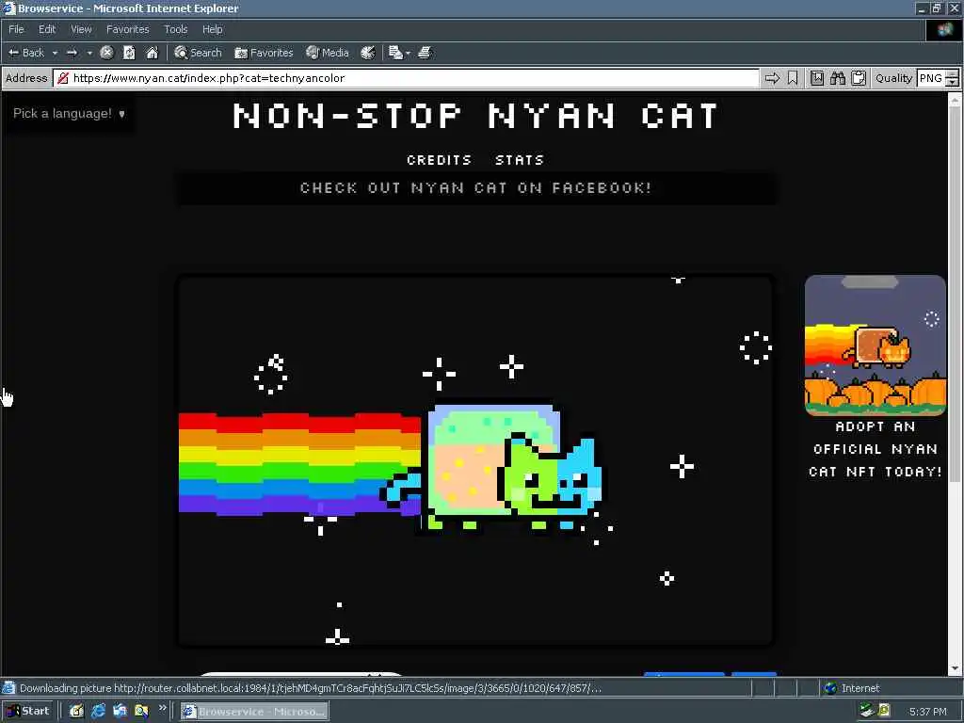Click the system tray network icon
This screenshot has height=723, width=964.
[x=867, y=712]
